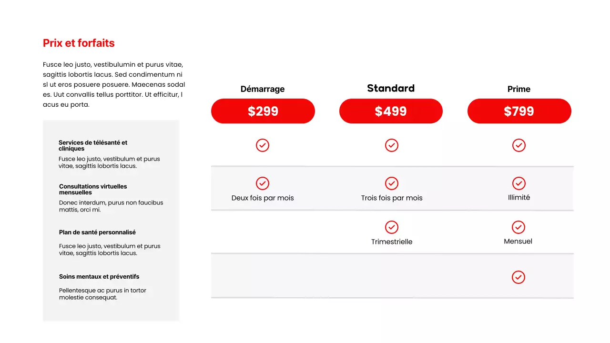Select the $499 Standard price button

pyautogui.click(x=391, y=111)
